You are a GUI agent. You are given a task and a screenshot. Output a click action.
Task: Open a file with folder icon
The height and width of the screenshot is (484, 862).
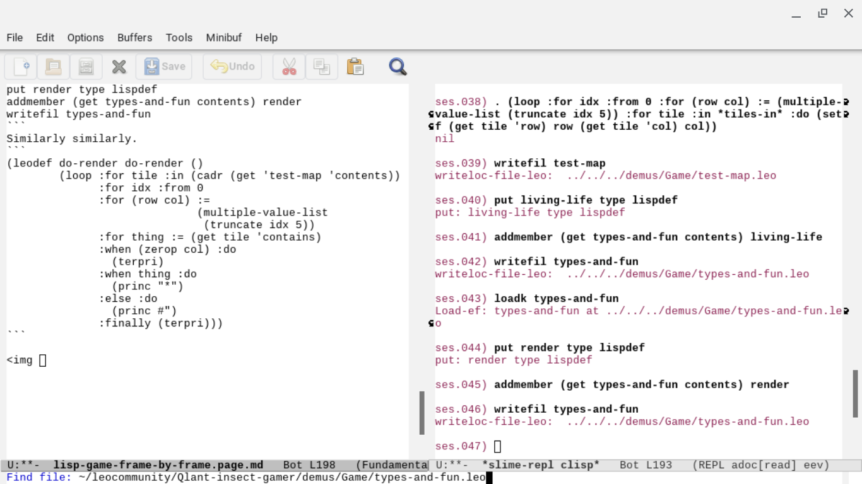click(x=54, y=67)
